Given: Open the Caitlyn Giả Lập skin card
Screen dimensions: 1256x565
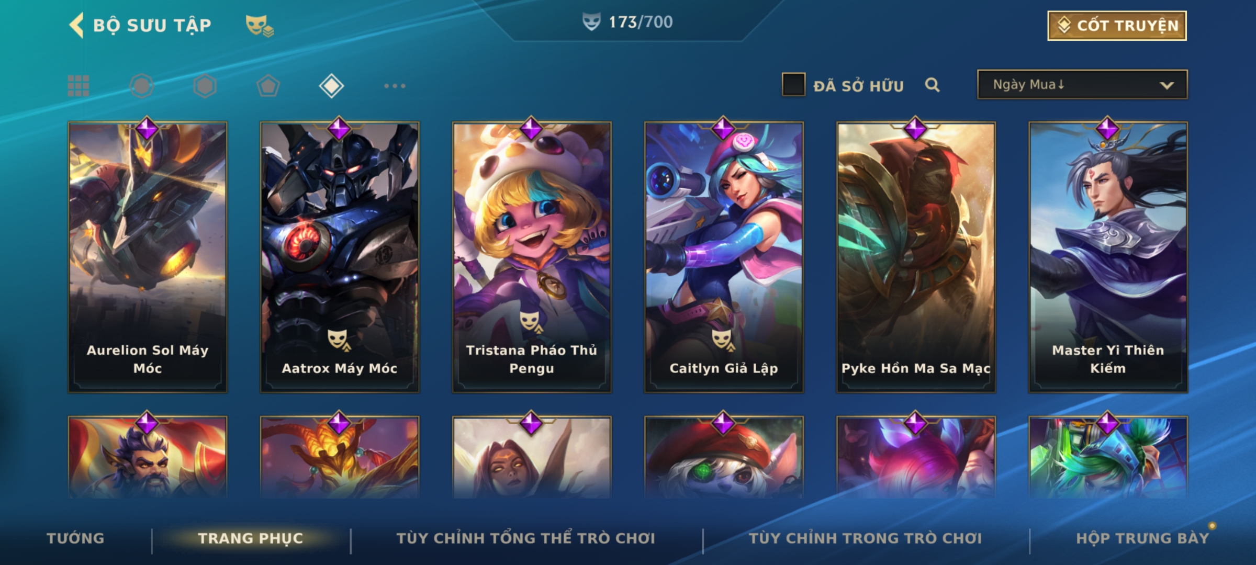Looking at the screenshot, I should coord(724,257).
